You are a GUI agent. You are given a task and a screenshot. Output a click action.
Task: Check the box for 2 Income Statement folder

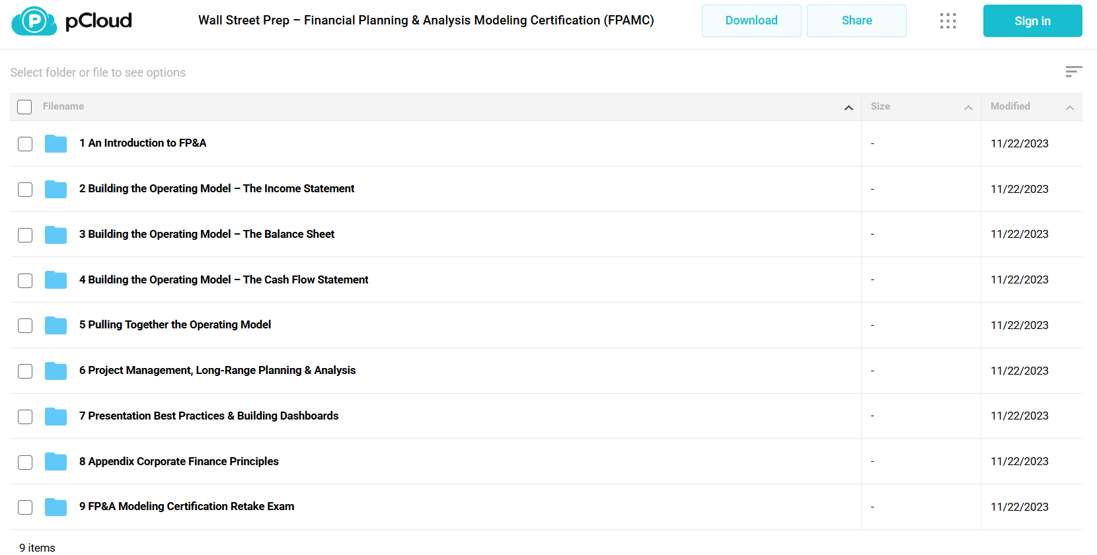25,190
